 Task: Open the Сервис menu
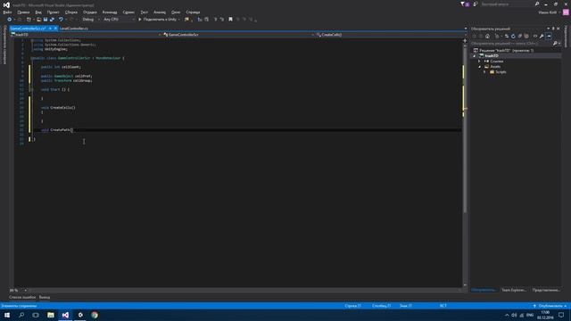click(x=128, y=12)
